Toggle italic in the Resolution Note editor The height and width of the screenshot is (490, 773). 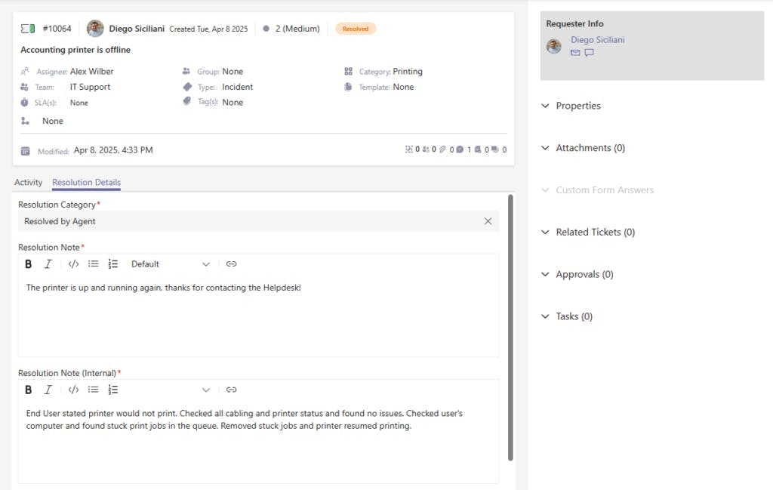48,264
